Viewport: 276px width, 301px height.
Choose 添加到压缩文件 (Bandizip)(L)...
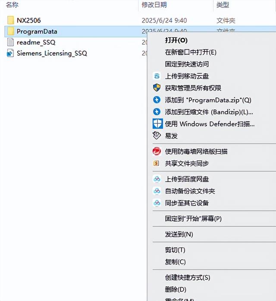click(x=209, y=112)
